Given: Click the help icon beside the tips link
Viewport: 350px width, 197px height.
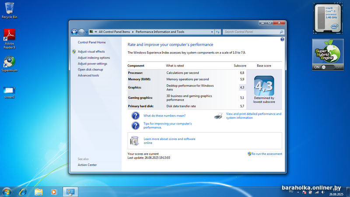Looking at the screenshot, I should tap(135, 126).
